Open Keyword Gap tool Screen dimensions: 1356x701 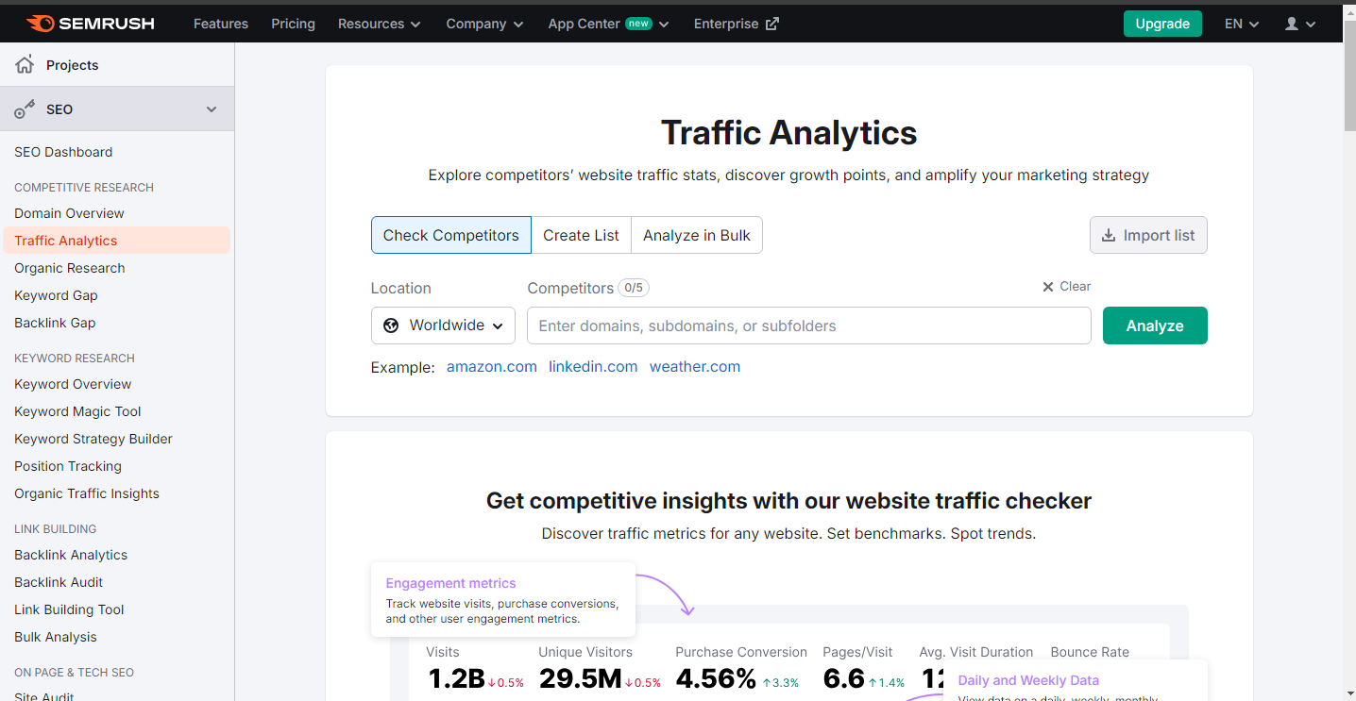[x=56, y=295]
